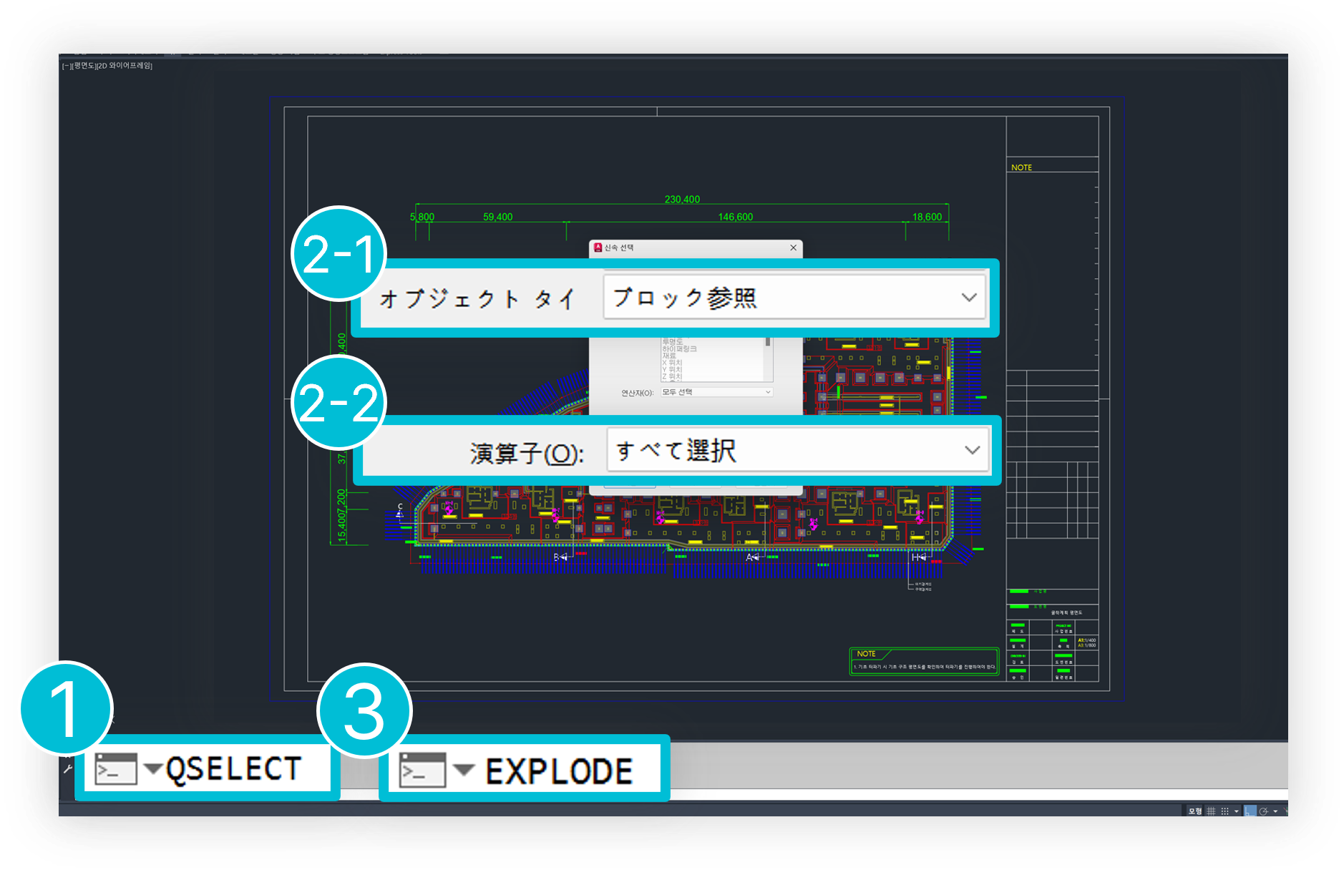Open the ブロック参照 object type dropdown
The width and height of the screenshot is (1344, 870).
click(968, 297)
